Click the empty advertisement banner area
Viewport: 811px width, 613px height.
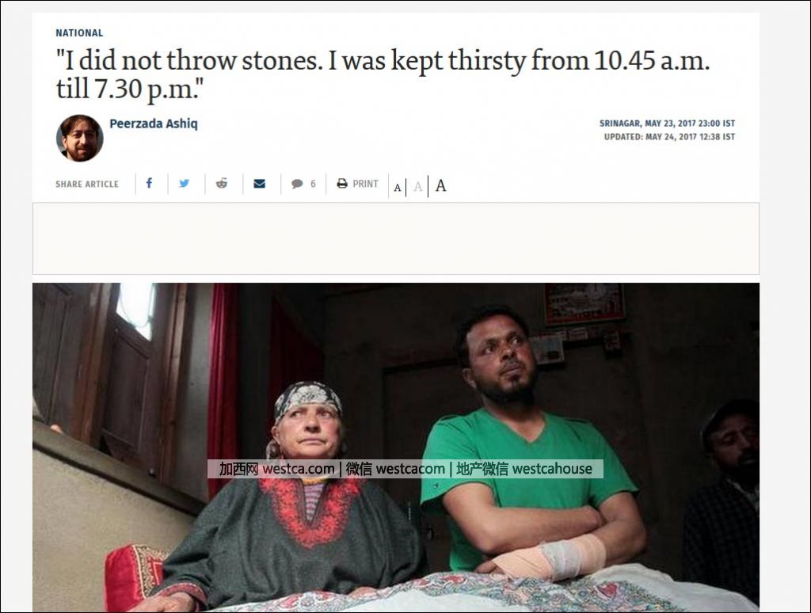(396, 238)
